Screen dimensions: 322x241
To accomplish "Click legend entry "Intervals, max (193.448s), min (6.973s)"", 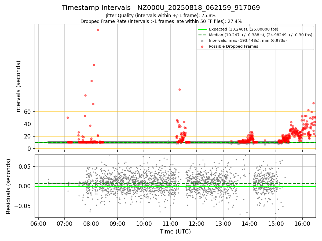I will coord(248,40).
